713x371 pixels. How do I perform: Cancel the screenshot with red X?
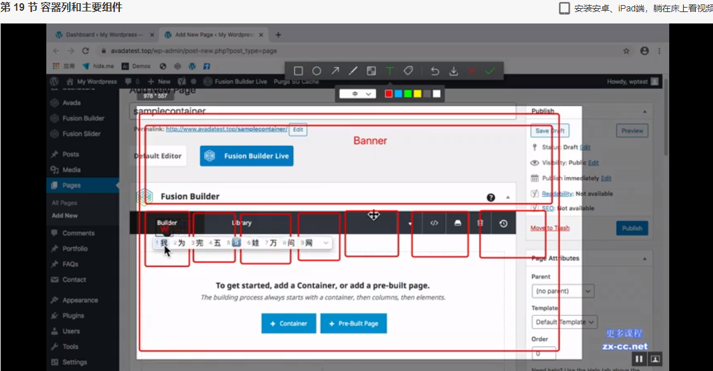coord(472,71)
